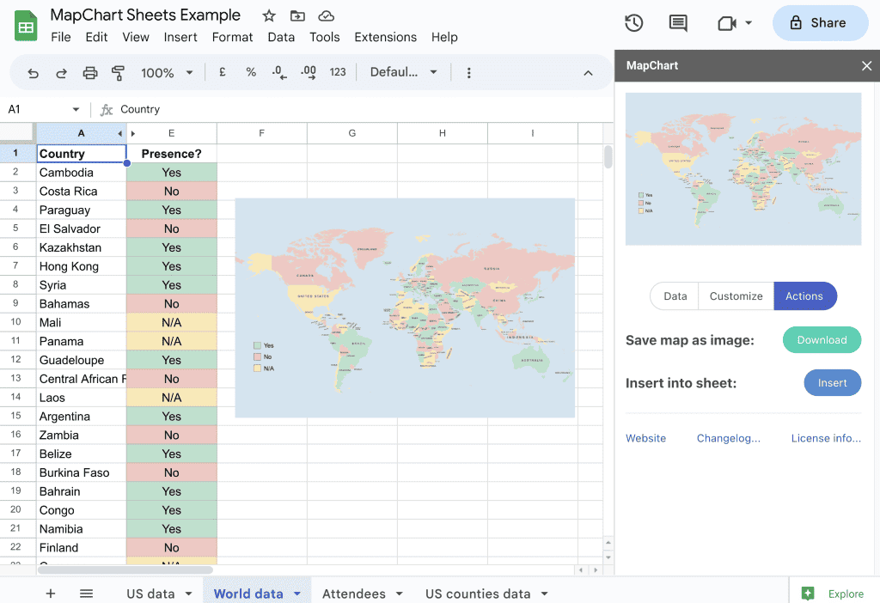The height and width of the screenshot is (603, 880).
Task: Open the MapChart Website link
Action: pyautogui.click(x=645, y=438)
